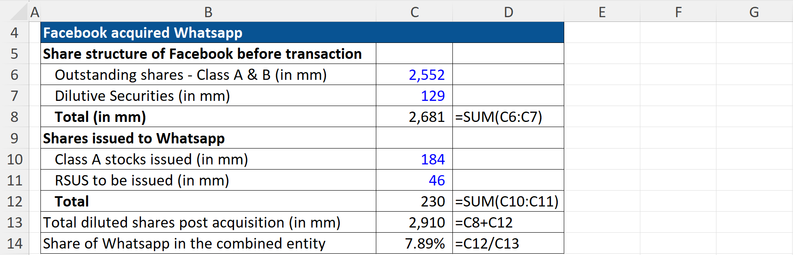Image resolution: width=793 pixels, height=255 pixels.
Task: Select column E header
Action: coord(602,12)
